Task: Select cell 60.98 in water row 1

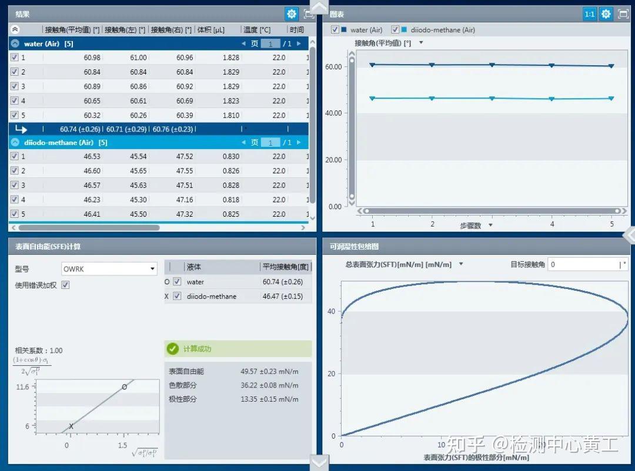Action: pyautogui.click(x=92, y=58)
